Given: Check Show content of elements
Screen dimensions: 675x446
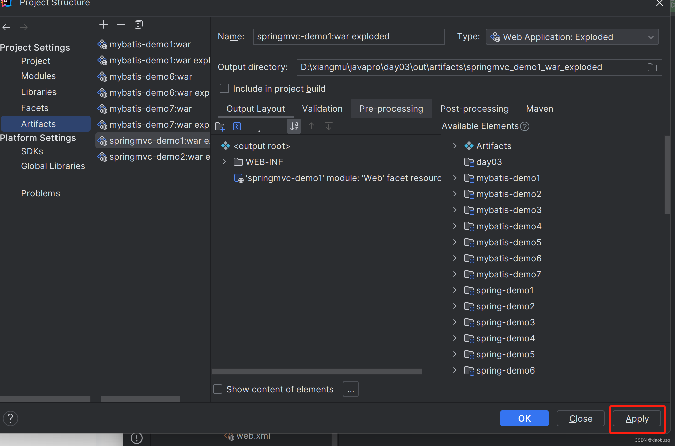Looking at the screenshot, I should coord(218,389).
